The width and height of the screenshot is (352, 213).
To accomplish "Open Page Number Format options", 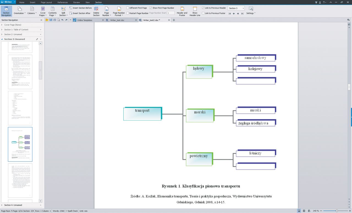I will pos(119,11).
